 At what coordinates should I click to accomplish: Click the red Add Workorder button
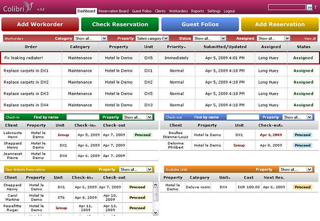click(40, 24)
